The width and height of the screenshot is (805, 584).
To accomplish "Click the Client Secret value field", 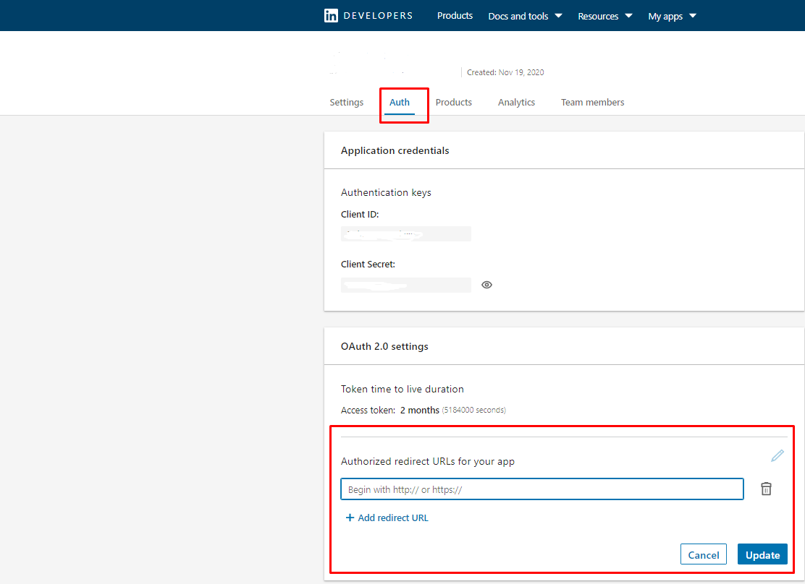I will (406, 285).
